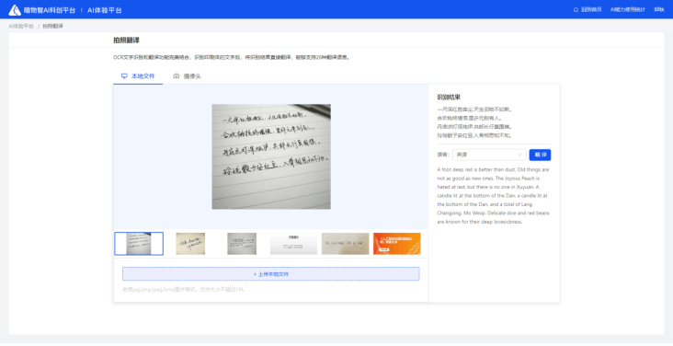Go to AI体验平台 in the breadcrumb
Image resolution: width=673 pixels, height=346 pixels.
[x=21, y=26]
